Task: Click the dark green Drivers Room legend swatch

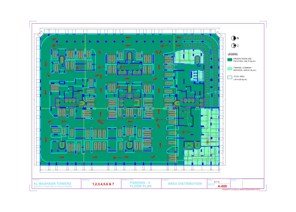Action: pyautogui.click(x=230, y=60)
